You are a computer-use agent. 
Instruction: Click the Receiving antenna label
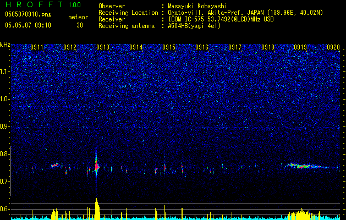127,26
